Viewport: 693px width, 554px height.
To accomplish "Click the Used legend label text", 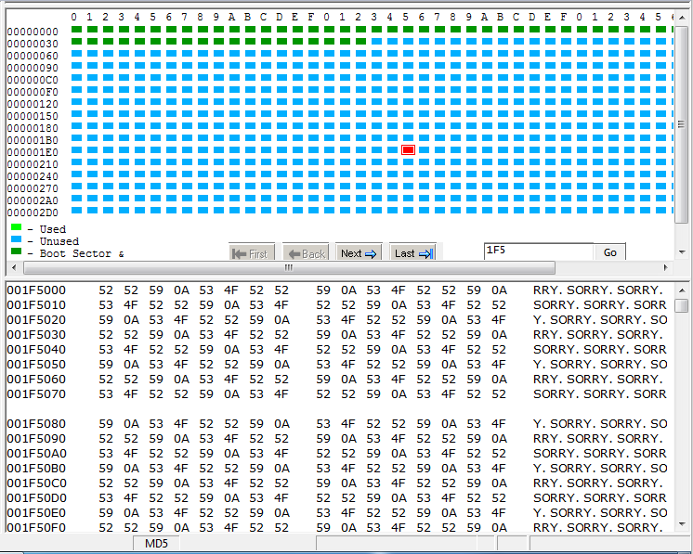I will pyautogui.click(x=53, y=229).
